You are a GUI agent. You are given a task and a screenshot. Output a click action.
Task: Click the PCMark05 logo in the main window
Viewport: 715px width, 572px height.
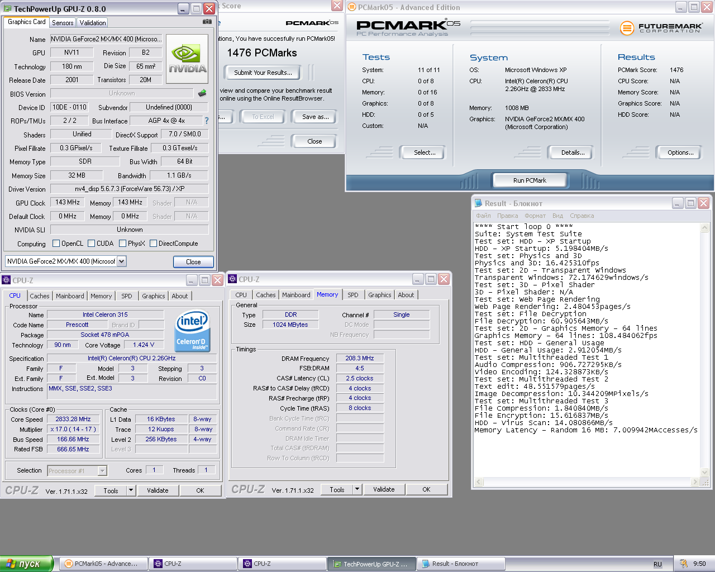click(408, 27)
